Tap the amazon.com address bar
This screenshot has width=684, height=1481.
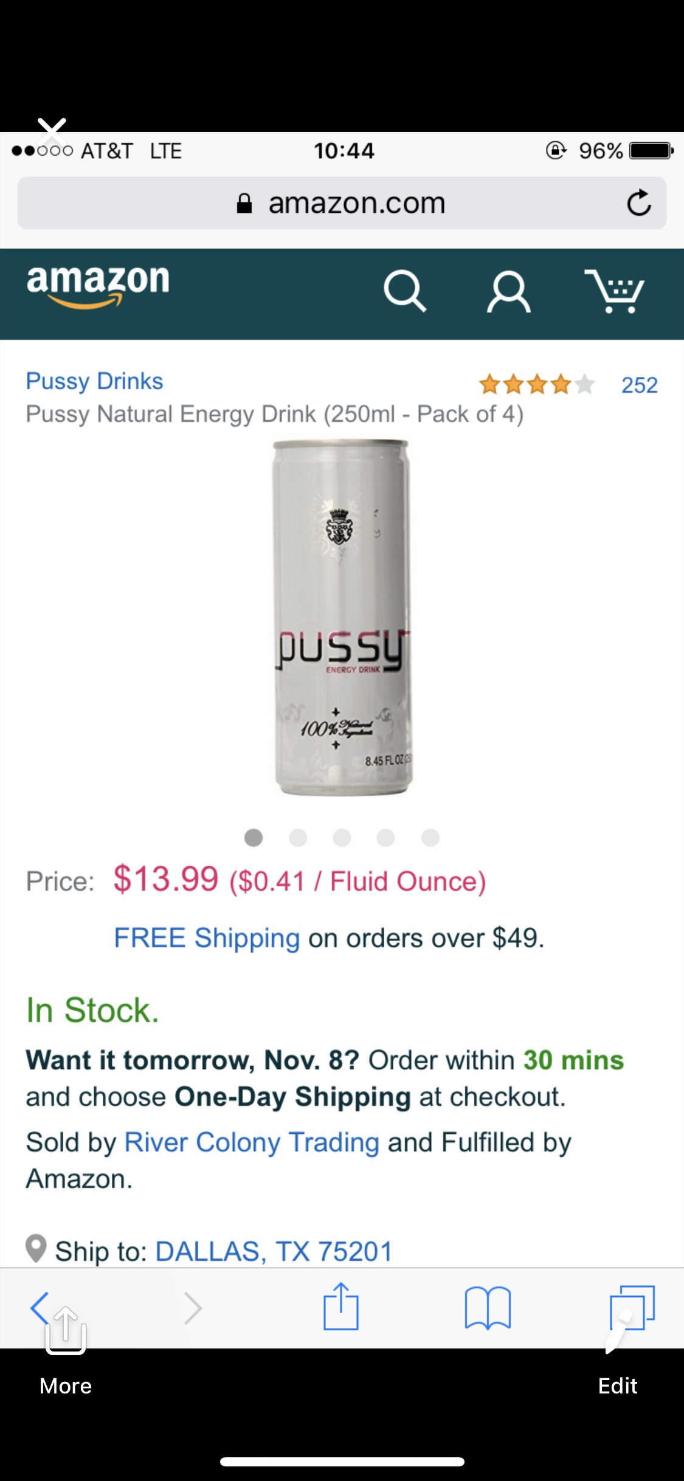(x=342, y=203)
